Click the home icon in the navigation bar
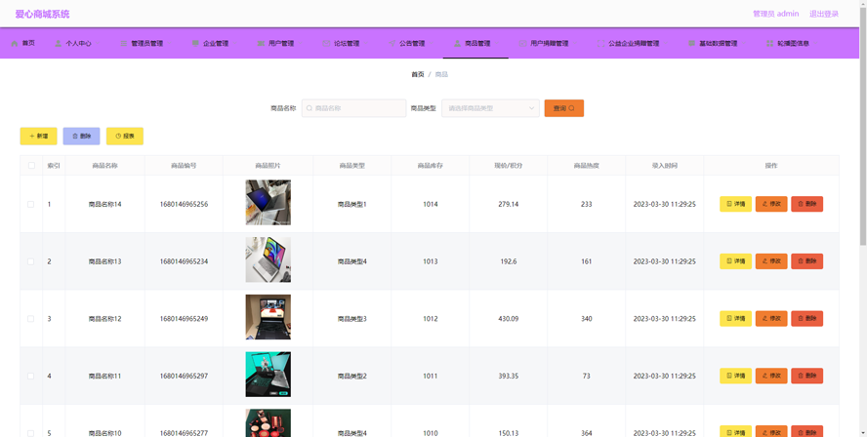This screenshot has height=437, width=867. click(15, 43)
